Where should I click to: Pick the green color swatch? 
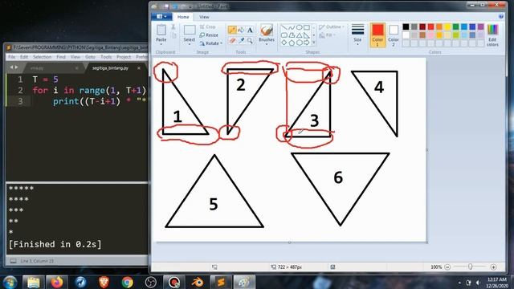(455, 26)
